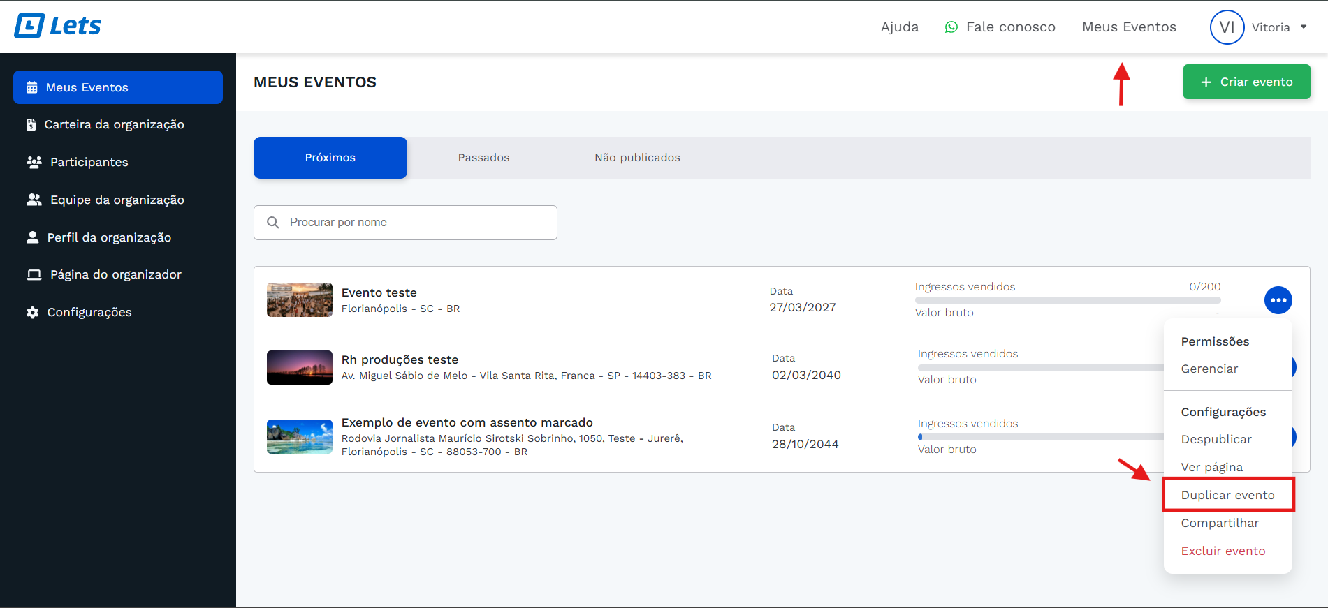Image resolution: width=1328 pixels, height=608 pixels.
Task: Open Configurações gear icon in sidebar
Action: click(32, 312)
